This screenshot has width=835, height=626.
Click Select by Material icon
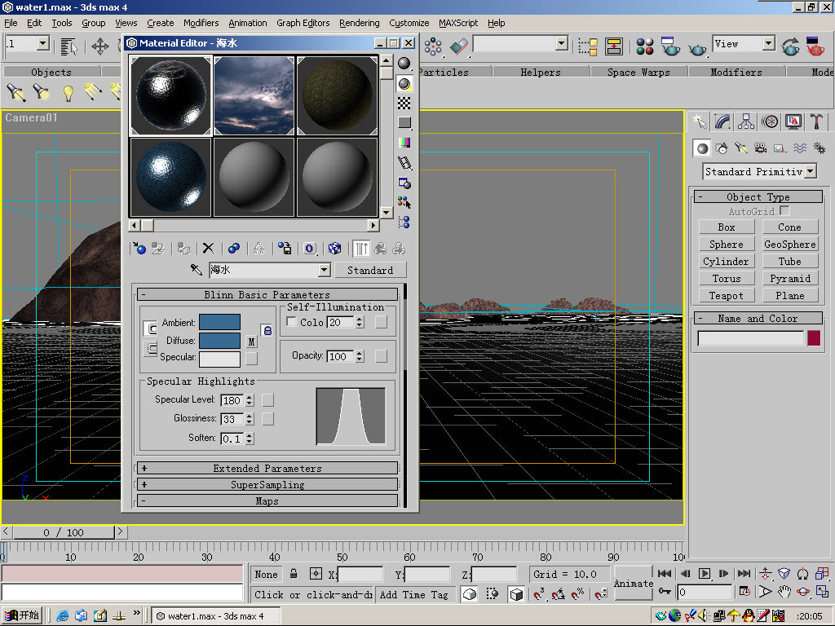(404, 202)
